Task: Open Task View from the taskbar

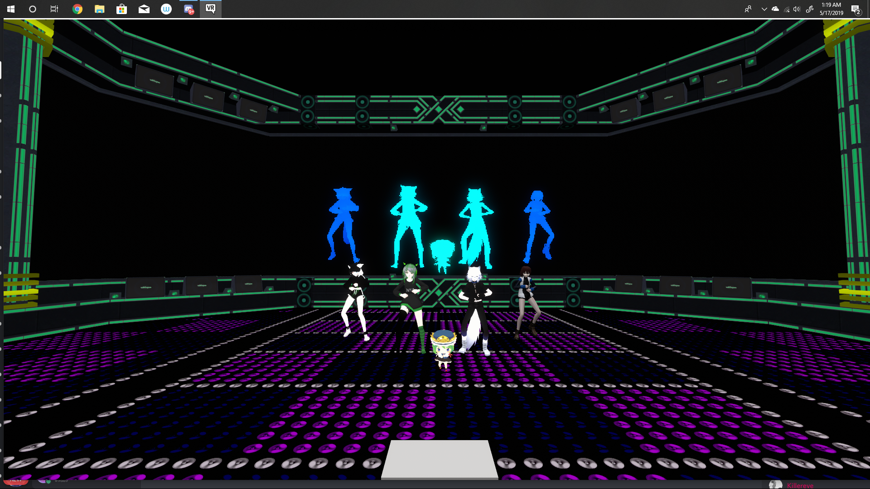Action: click(x=54, y=9)
